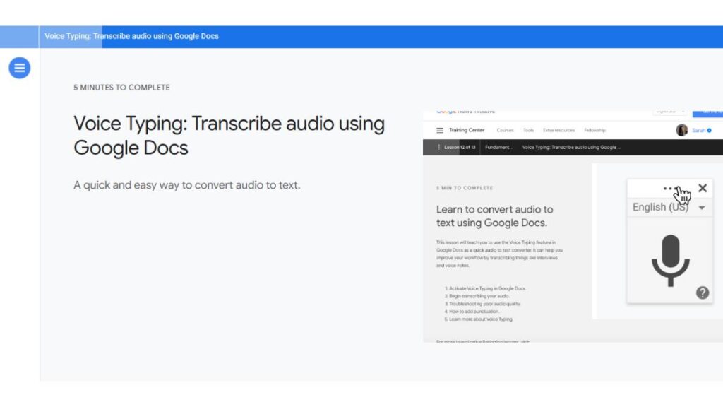Click the Learn to convert audio heading in the preview
This screenshot has width=723, height=407.
click(495, 216)
